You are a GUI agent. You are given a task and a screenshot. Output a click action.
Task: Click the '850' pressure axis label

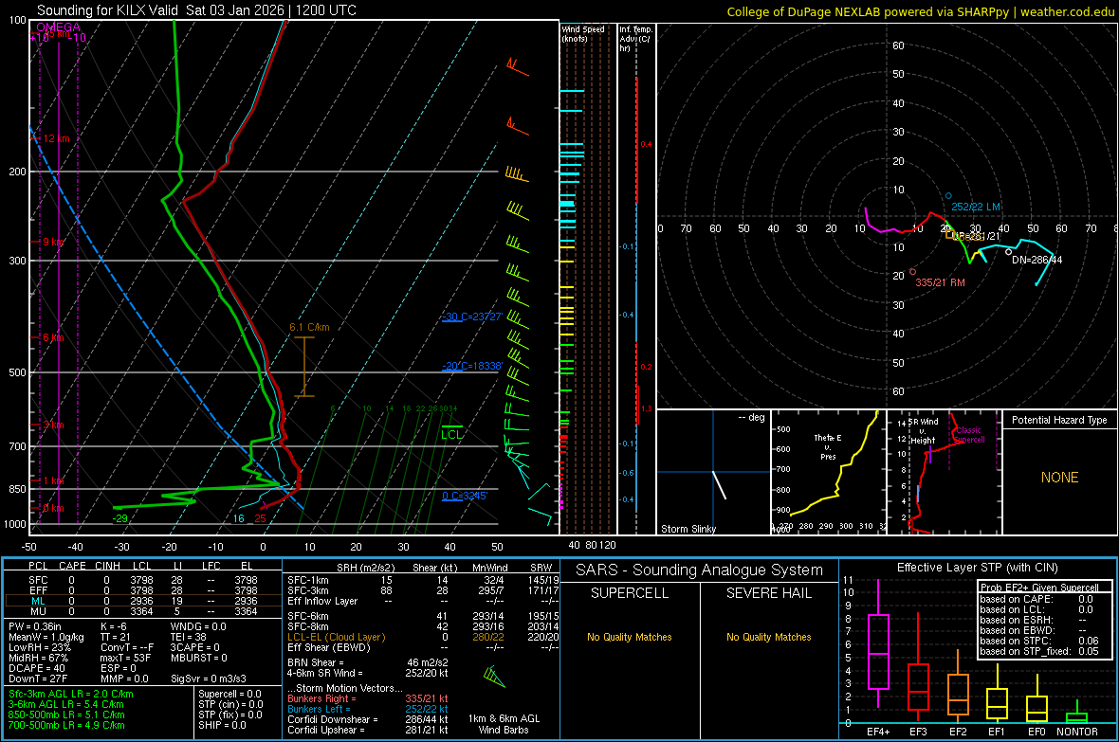click(x=17, y=489)
